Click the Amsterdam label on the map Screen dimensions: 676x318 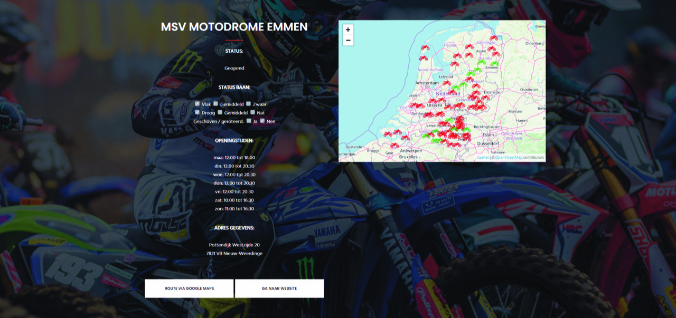coord(427,83)
